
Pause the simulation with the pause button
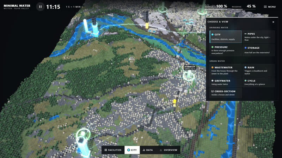coord(40,7)
